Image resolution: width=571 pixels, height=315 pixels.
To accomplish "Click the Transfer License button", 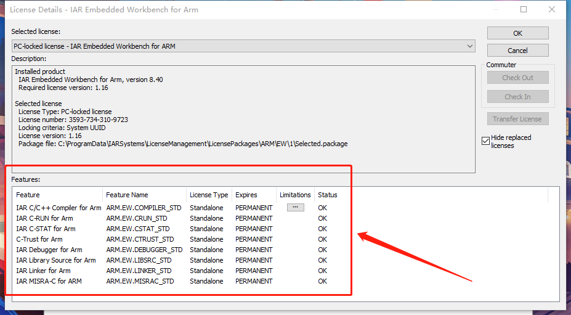I will pos(518,119).
